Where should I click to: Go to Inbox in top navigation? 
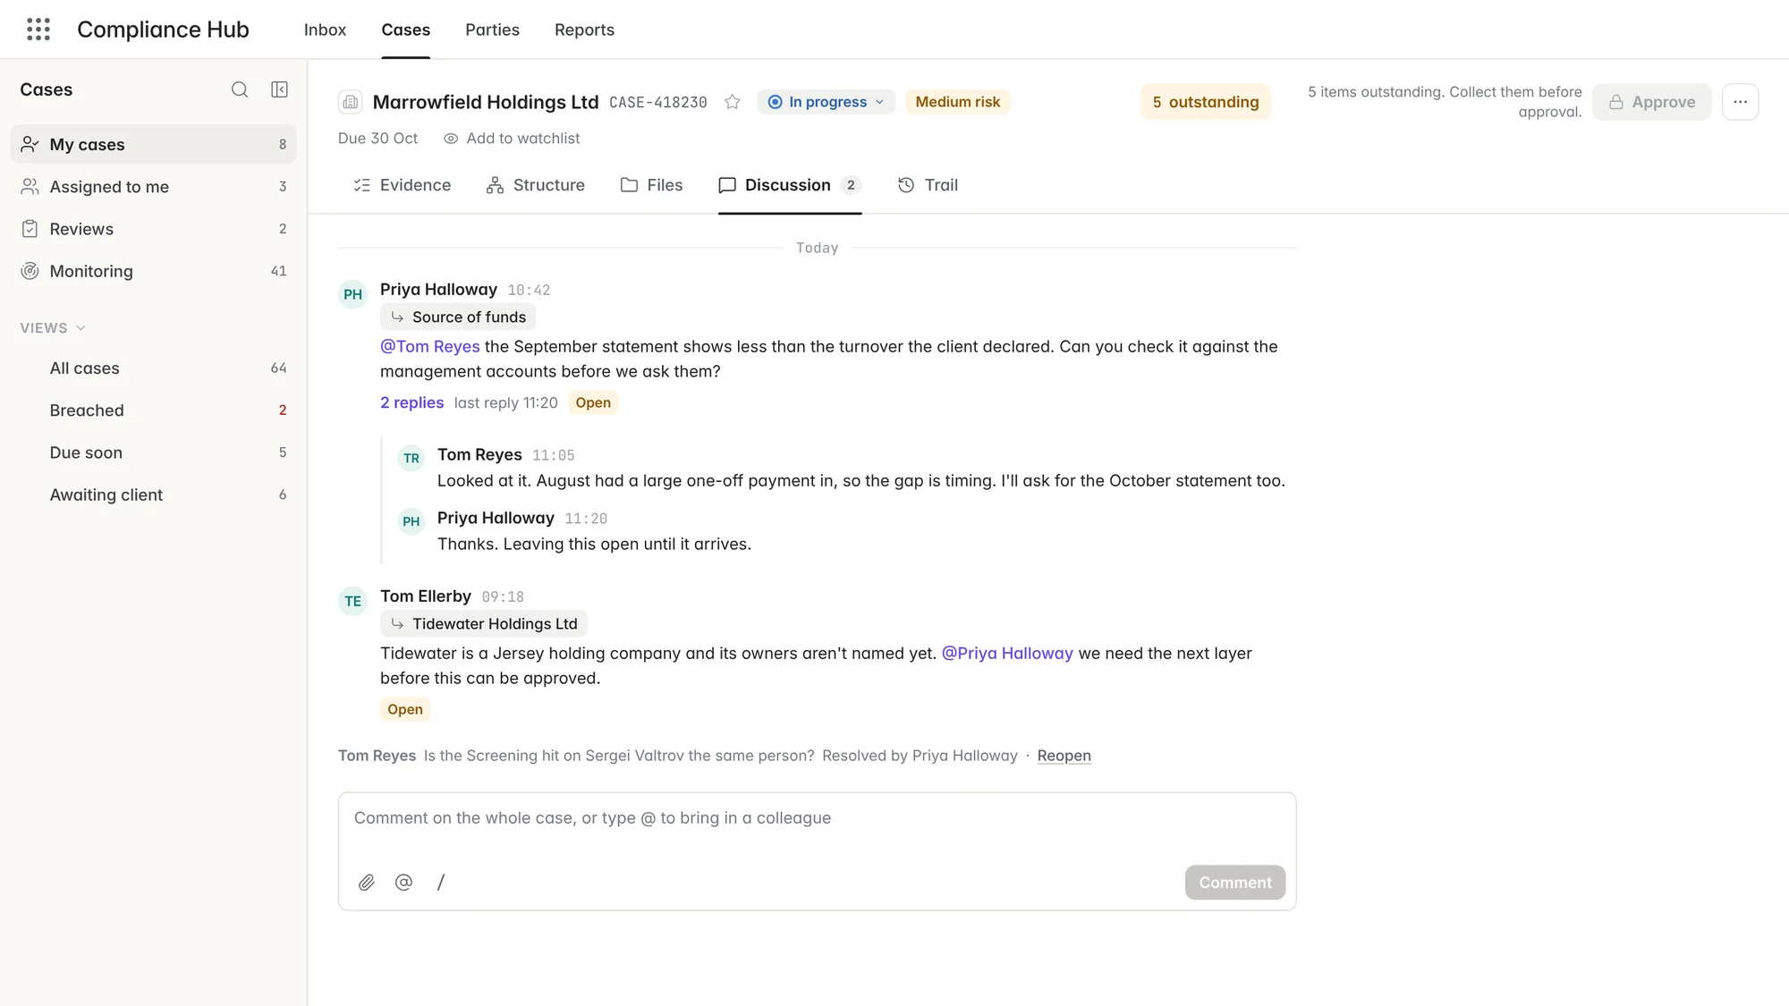pos(325,30)
